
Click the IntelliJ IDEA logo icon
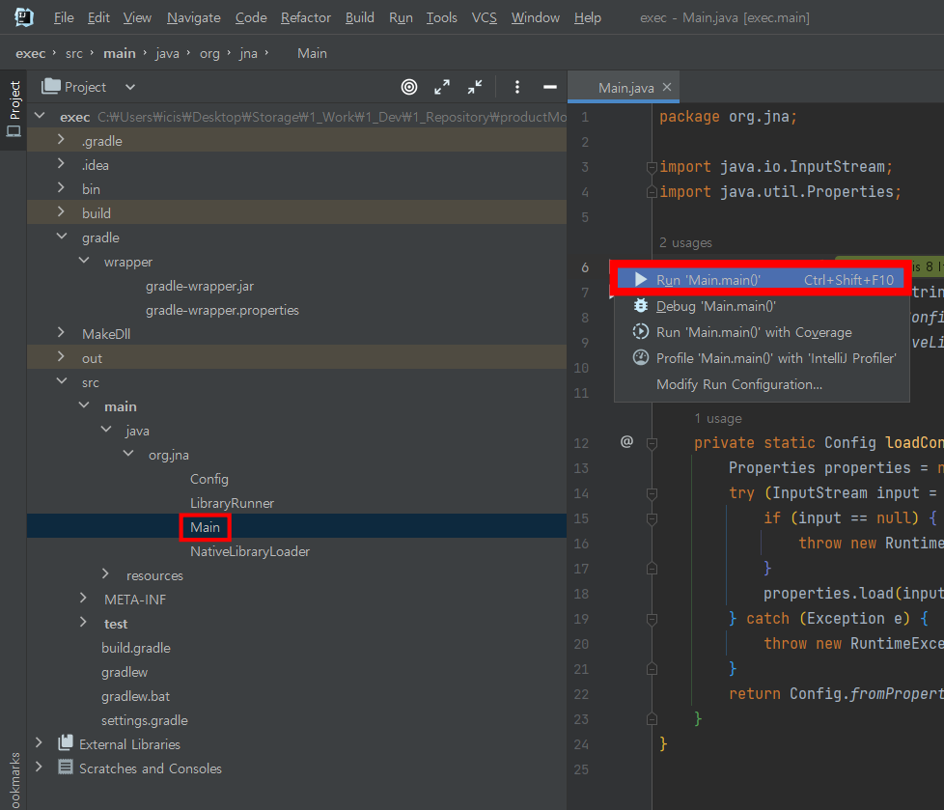(23, 16)
